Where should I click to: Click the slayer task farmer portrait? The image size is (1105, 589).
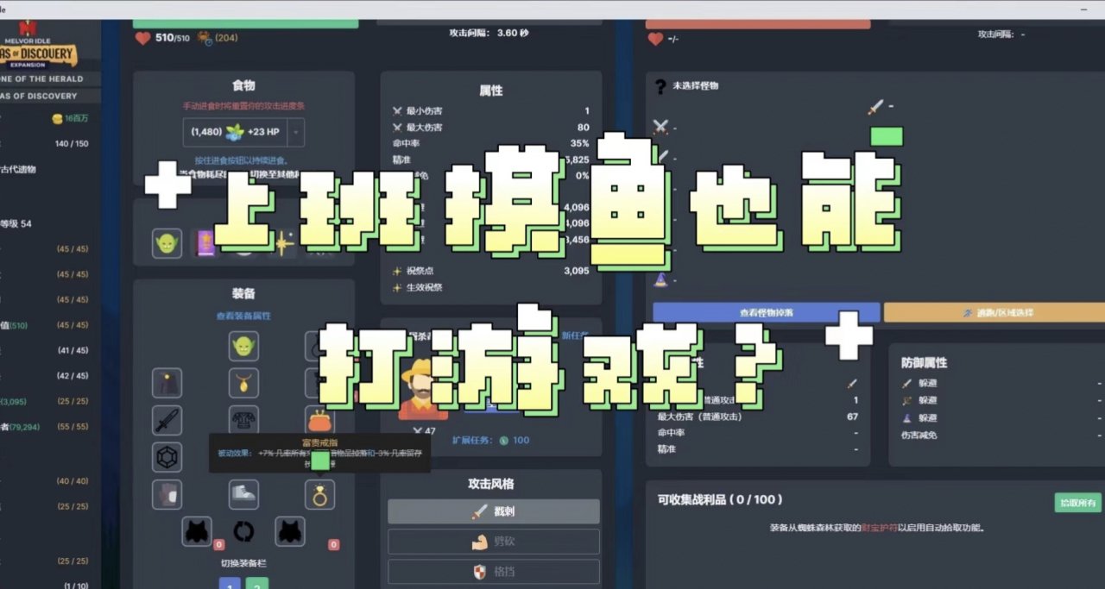[422, 390]
